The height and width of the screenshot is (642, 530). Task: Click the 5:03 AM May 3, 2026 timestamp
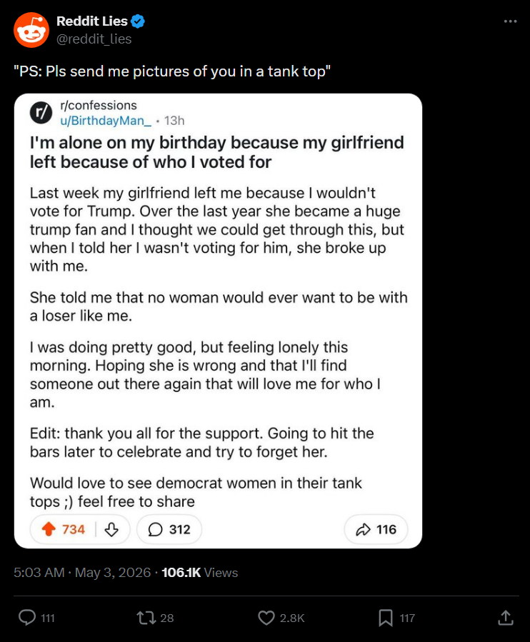[82, 573]
